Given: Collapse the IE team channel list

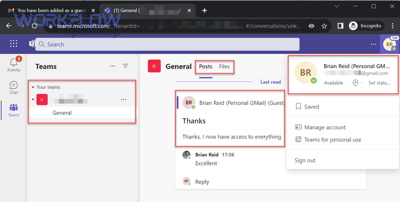Looking at the screenshot, I should tap(33, 100).
